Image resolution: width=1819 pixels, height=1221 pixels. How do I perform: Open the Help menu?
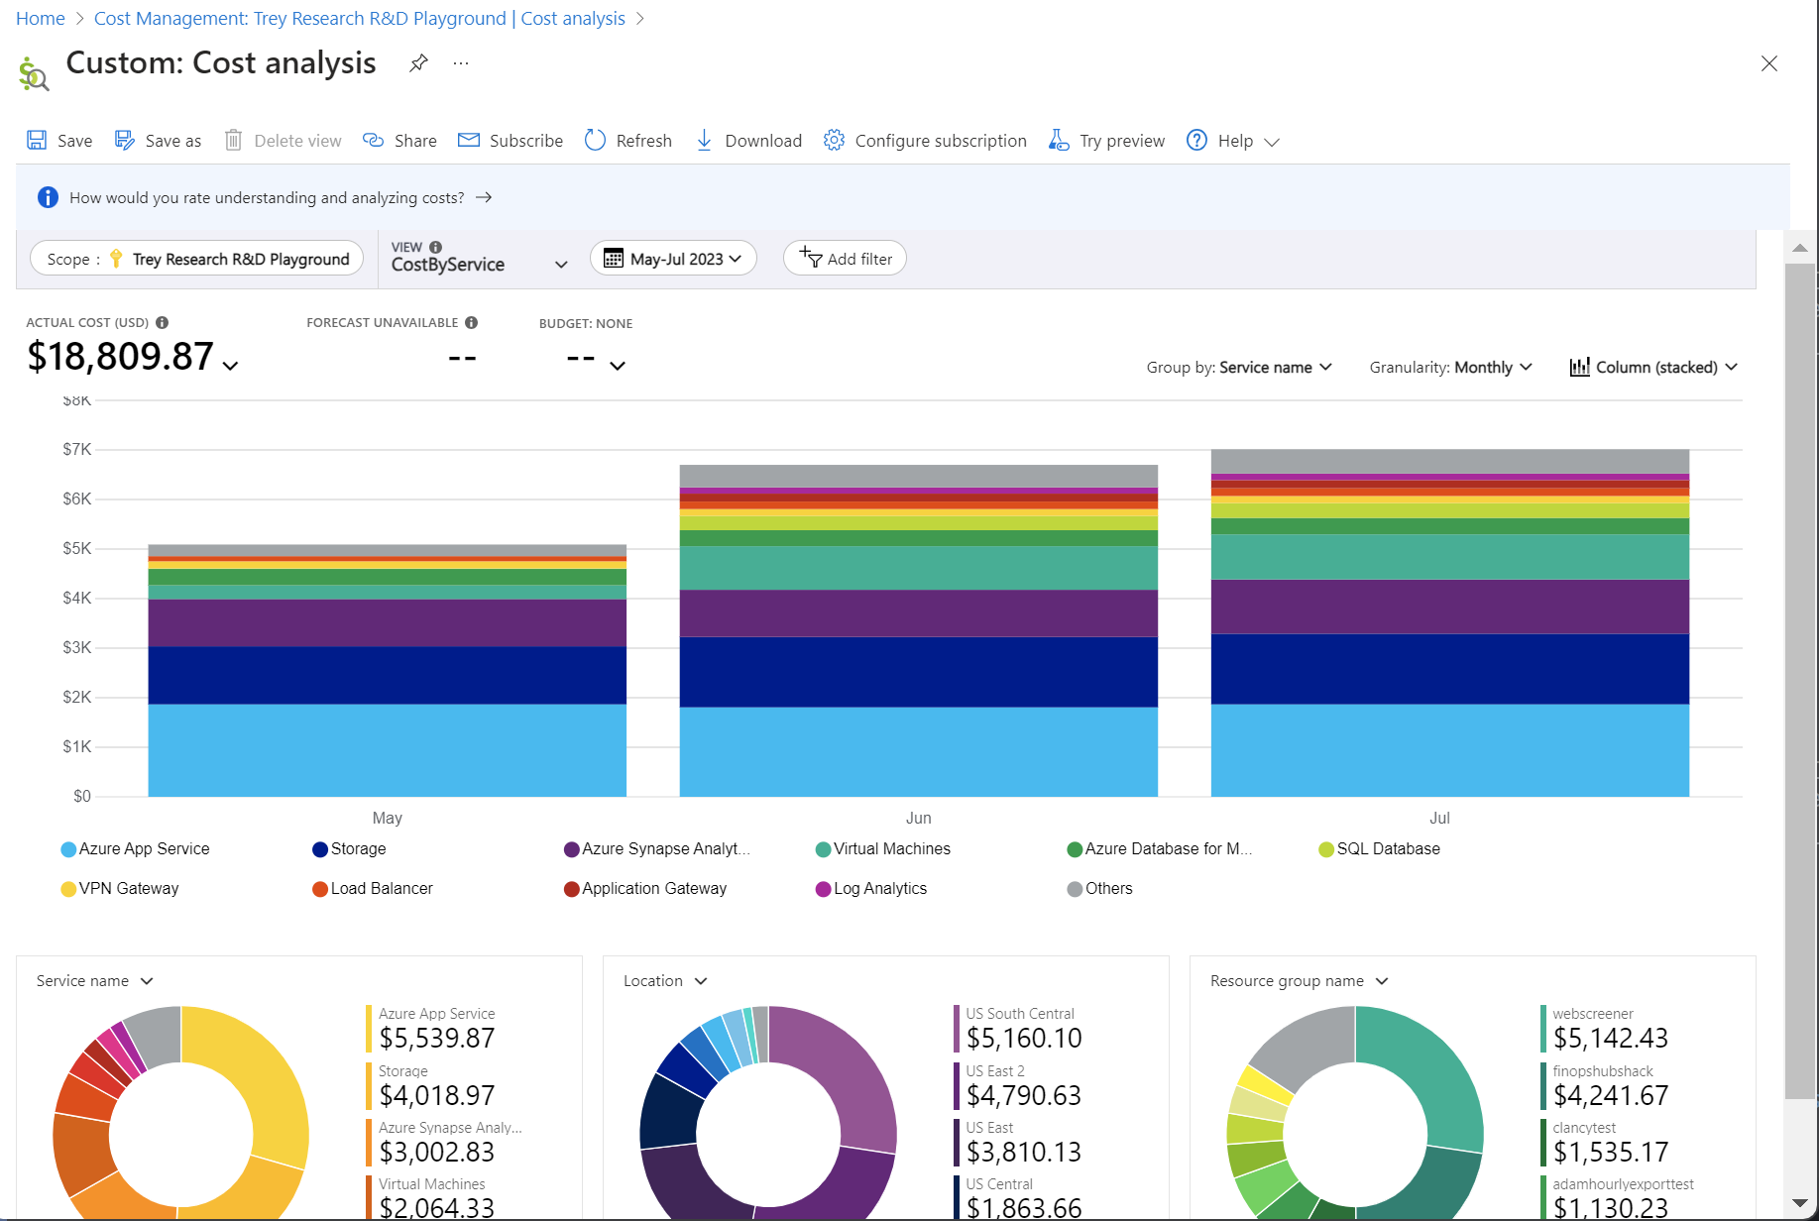click(1233, 141)
